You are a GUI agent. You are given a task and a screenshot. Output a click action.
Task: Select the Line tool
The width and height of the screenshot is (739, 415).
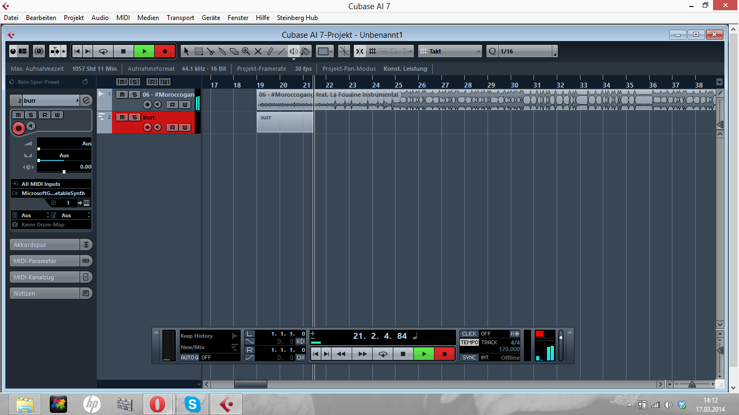(x=282, y=51)
